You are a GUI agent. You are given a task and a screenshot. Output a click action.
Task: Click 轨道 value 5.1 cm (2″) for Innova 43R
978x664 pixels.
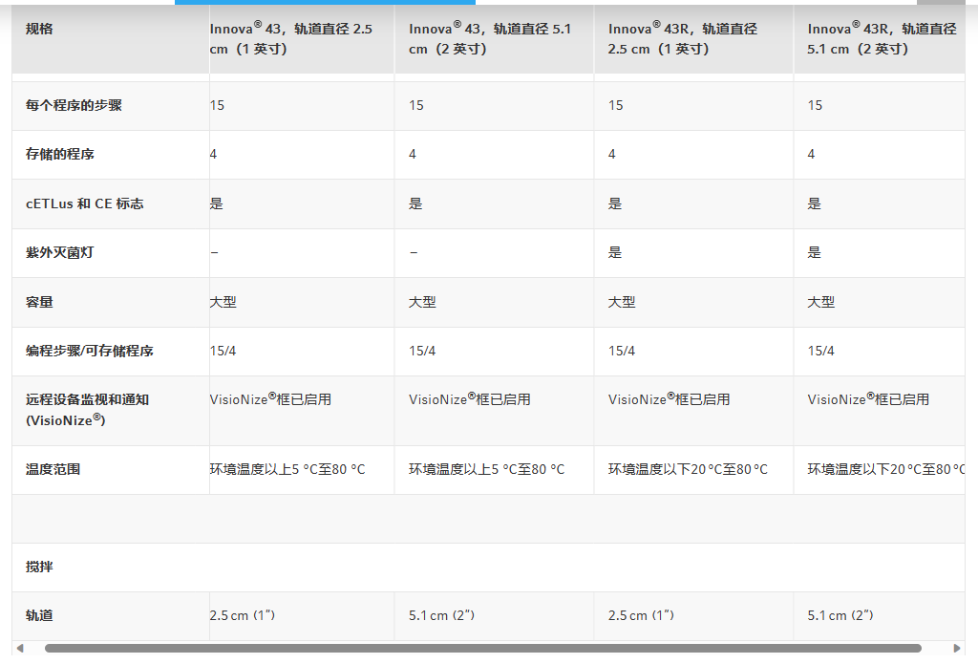click(x=840, y=615)
